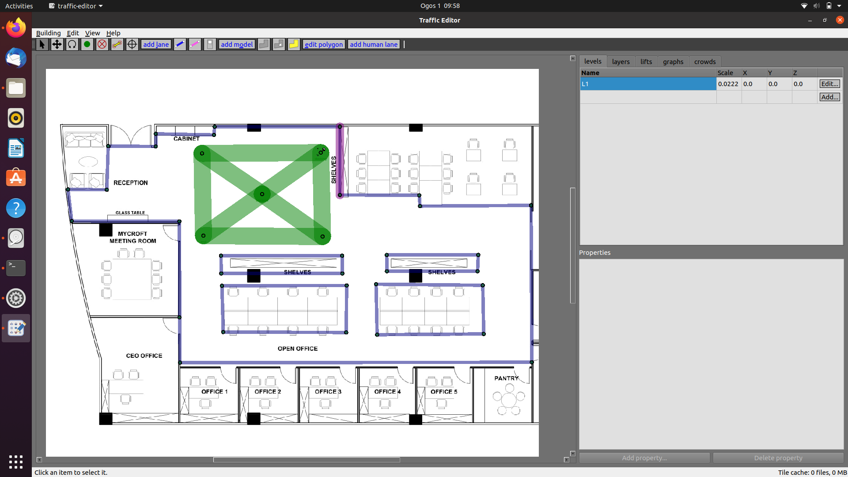Click the Add... level button

tap(830, 97)
